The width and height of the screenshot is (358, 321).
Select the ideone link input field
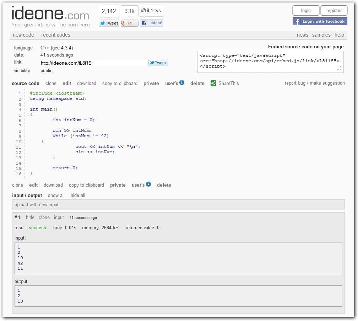(x=89, y=62)
